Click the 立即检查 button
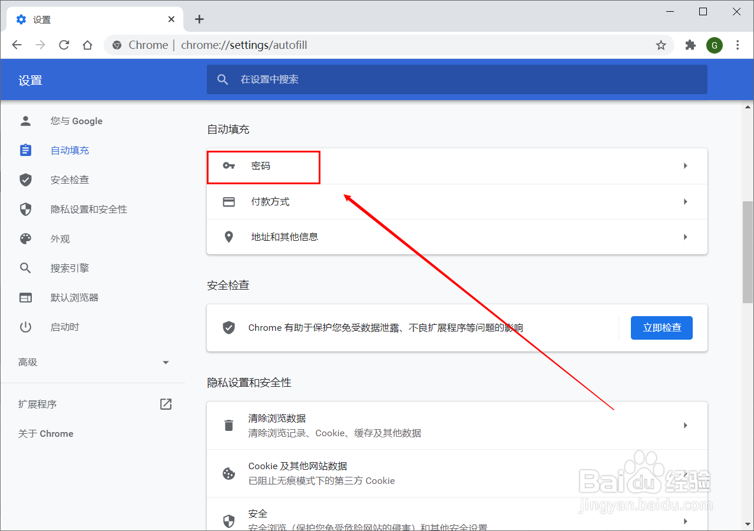 tap(662, 328)
